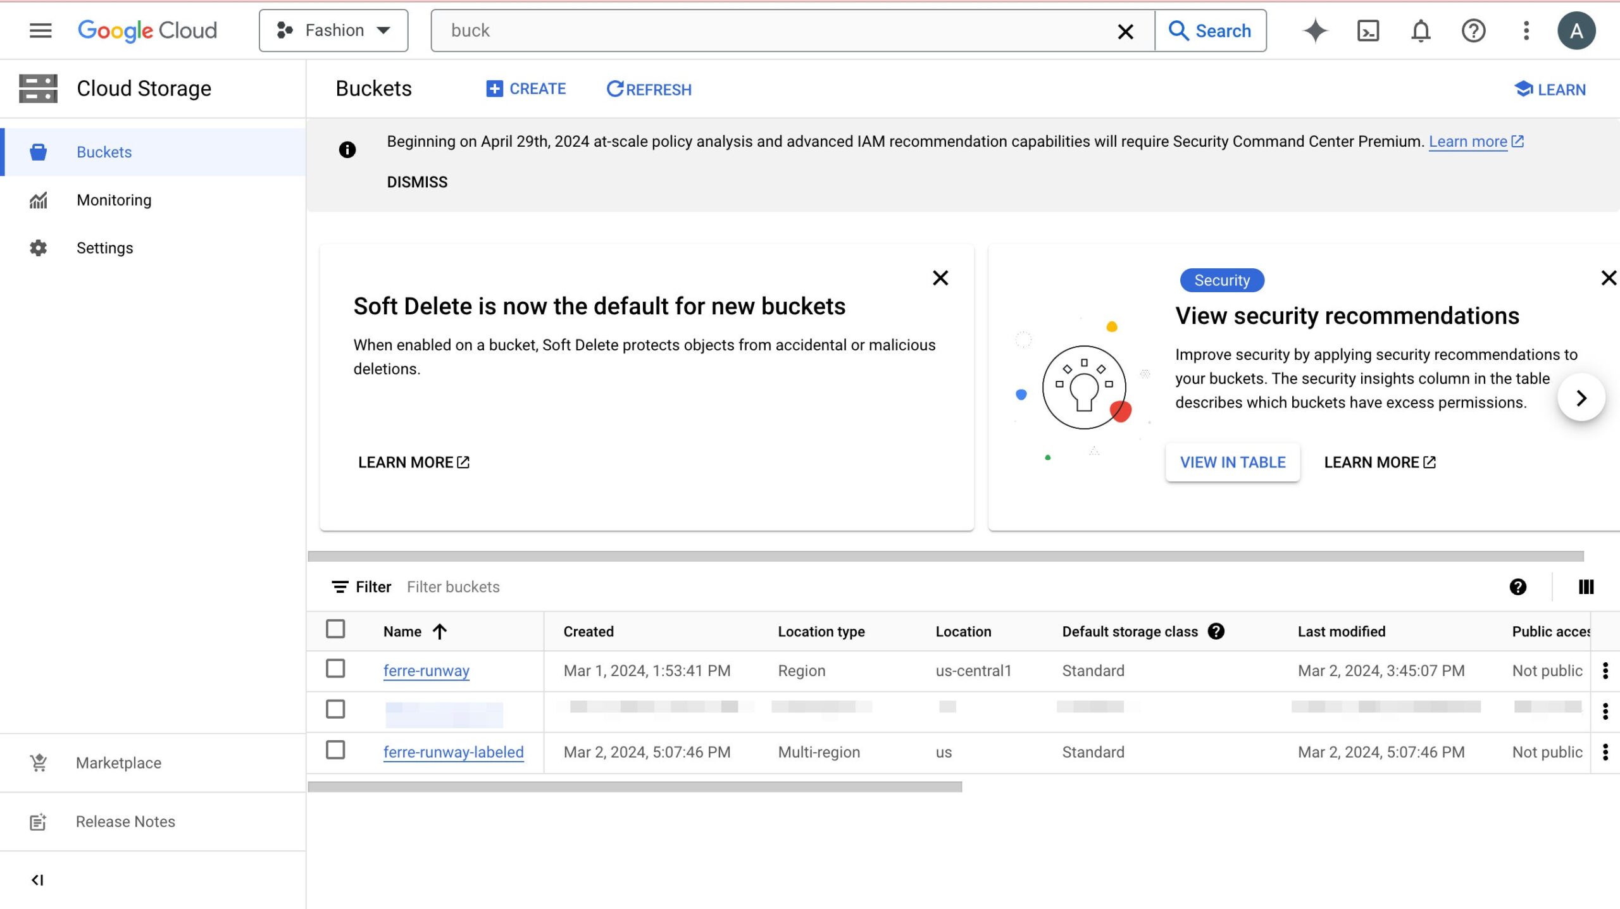Open the ferre-runway bucket link

pos(426,671)
